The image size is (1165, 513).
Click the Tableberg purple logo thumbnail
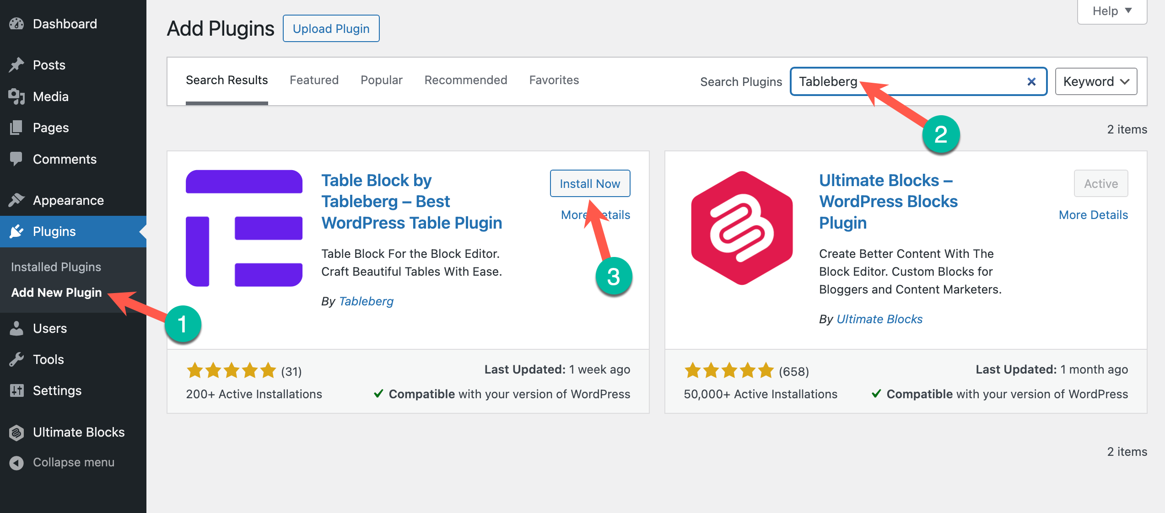(244, 228)
